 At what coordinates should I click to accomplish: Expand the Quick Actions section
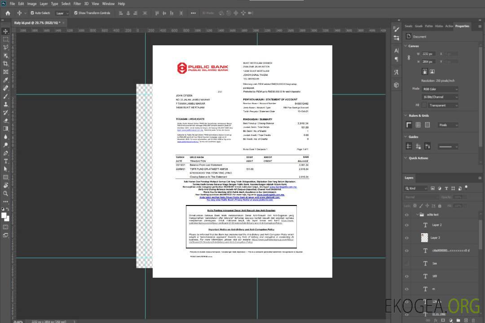(406, 158)
